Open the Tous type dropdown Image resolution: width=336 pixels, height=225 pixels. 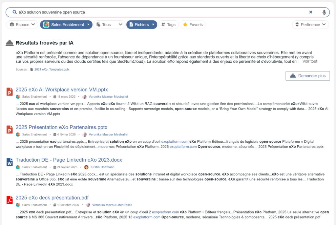tap(110, 25)
